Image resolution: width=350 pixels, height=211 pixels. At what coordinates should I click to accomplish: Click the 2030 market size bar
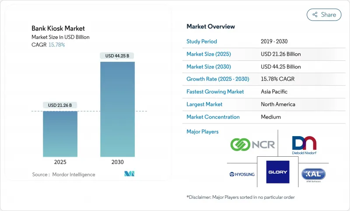click(x=117, y=109)
